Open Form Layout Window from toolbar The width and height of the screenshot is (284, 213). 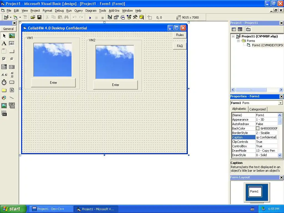point(123,17)
